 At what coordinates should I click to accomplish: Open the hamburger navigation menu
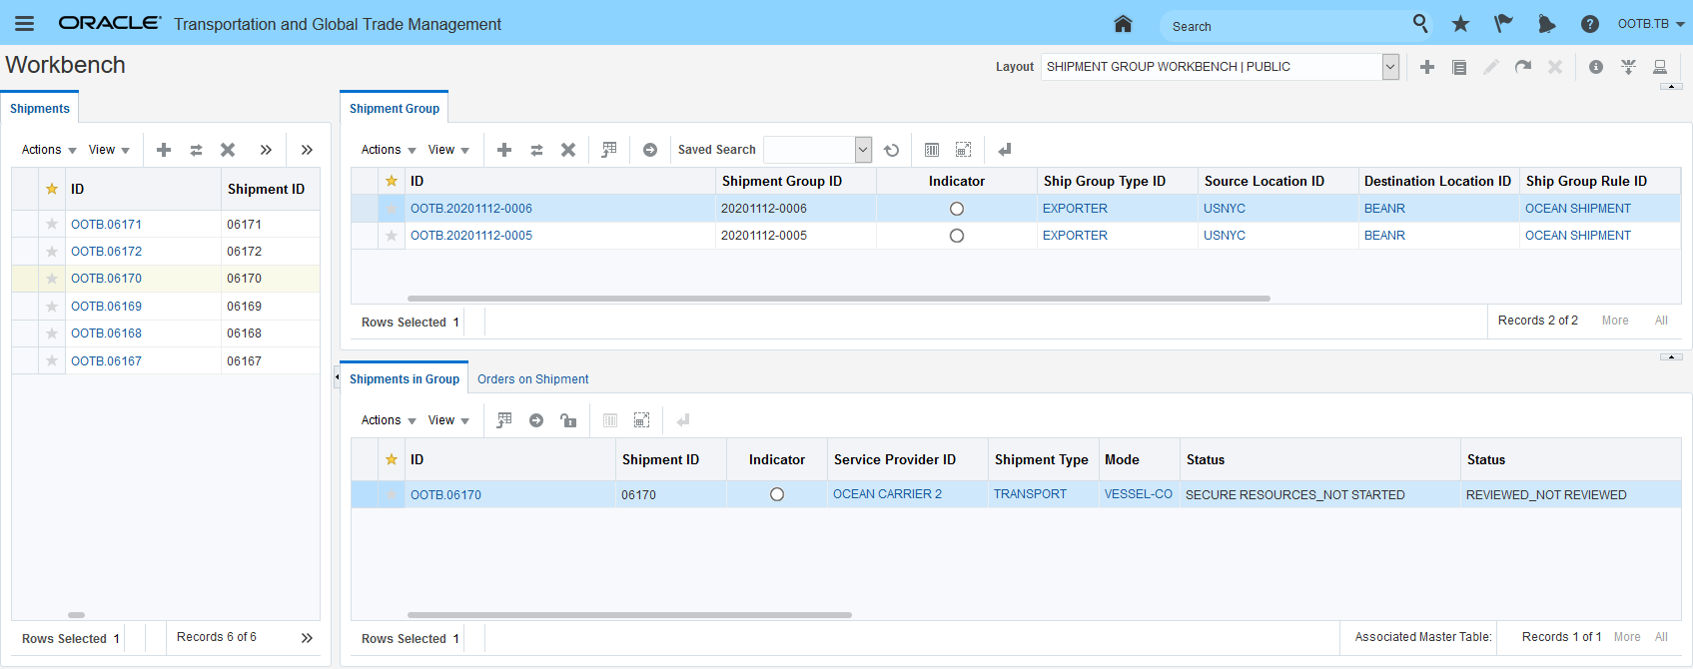[24, 24]
